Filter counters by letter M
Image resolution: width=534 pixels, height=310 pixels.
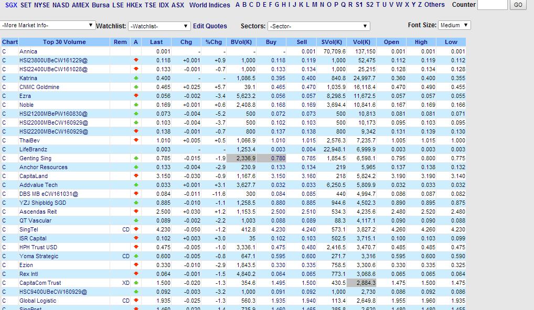pyautogui.click(x=314, y=5)
